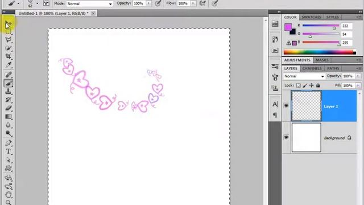Toggle the Brush panel from options bar
This screenshot has height=205, width=364.
click(x=46, y=3)
